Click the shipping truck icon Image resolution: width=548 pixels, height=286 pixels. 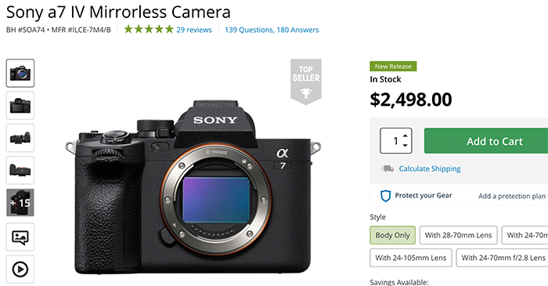click(x=388, y=169)
